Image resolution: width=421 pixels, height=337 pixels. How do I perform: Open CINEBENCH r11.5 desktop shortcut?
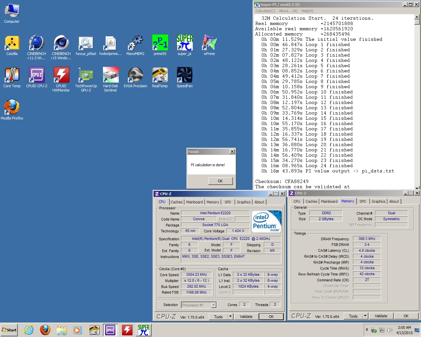pyautogui.click(x=37, y=47)
